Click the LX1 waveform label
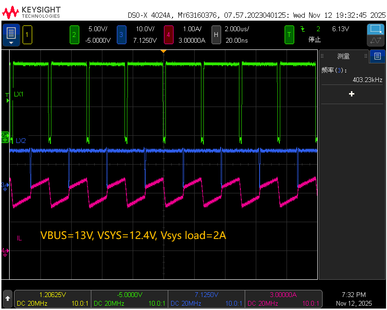 (19, 94)
